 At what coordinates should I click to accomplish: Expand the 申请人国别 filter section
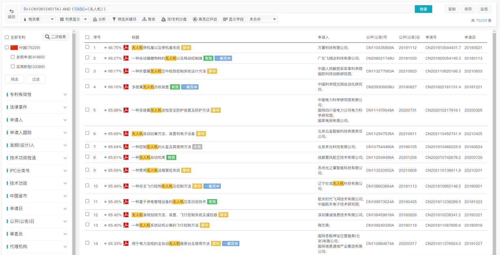point(37,132)
